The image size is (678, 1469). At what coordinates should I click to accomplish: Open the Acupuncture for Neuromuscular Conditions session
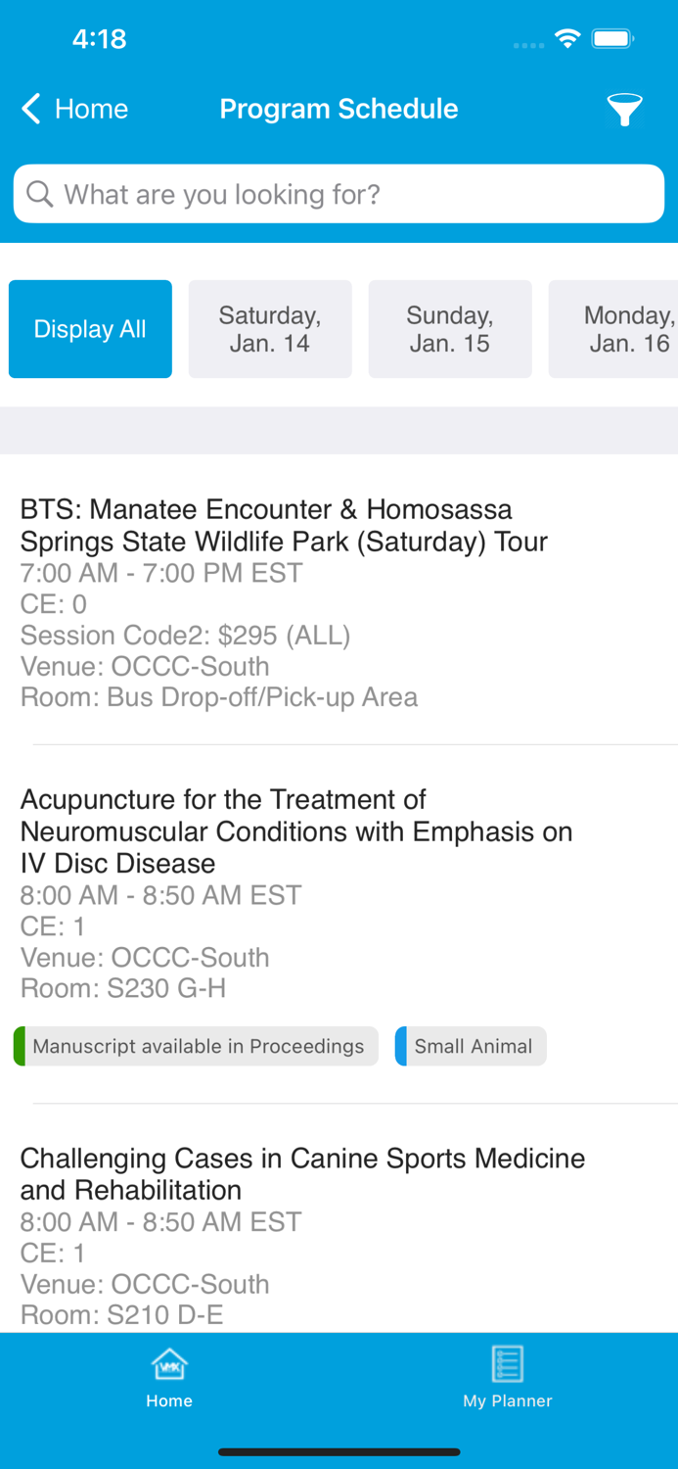click(x=295, y=831)
